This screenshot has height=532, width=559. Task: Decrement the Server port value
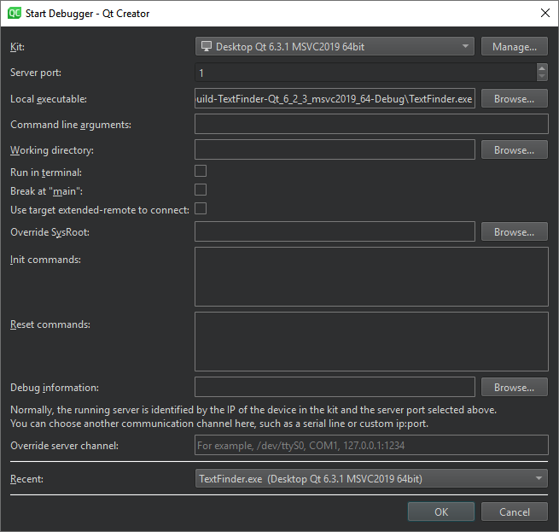click(x=542, y=77)
